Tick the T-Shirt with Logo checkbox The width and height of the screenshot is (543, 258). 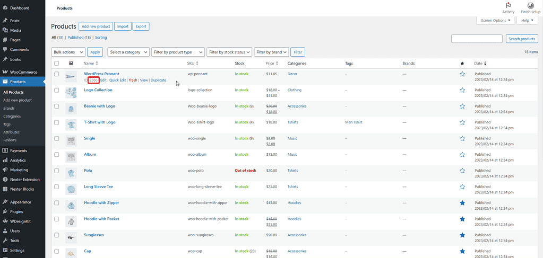pyautogui.click(x=57, y=122)
